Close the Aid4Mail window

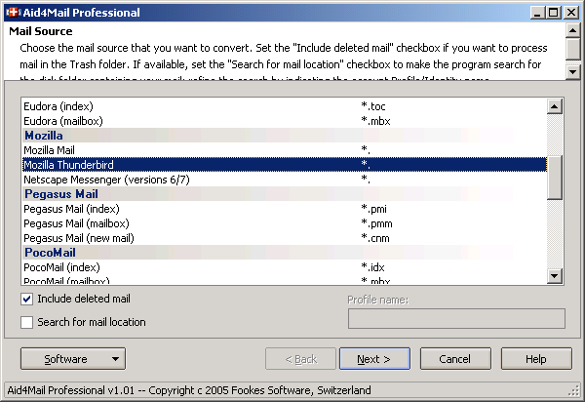[x=570, y=13]
